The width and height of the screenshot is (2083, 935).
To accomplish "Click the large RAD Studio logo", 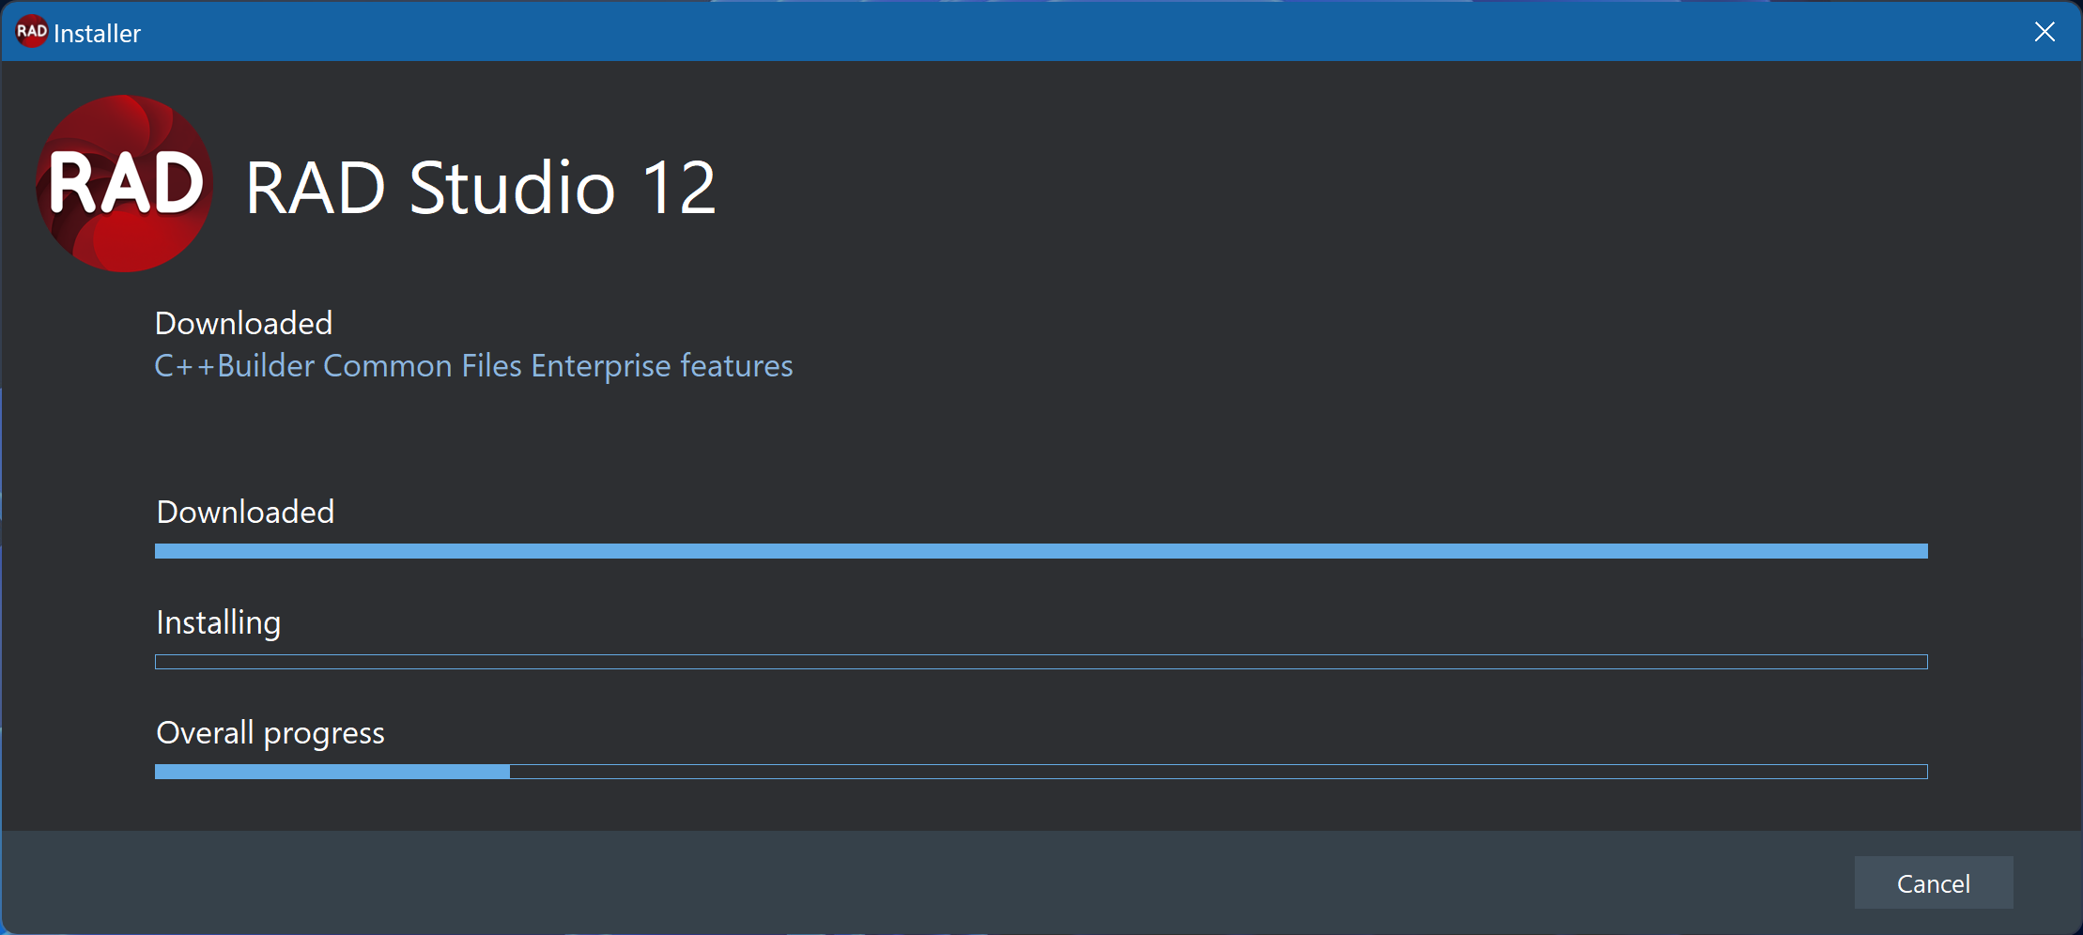I will (x=123, y=184).
